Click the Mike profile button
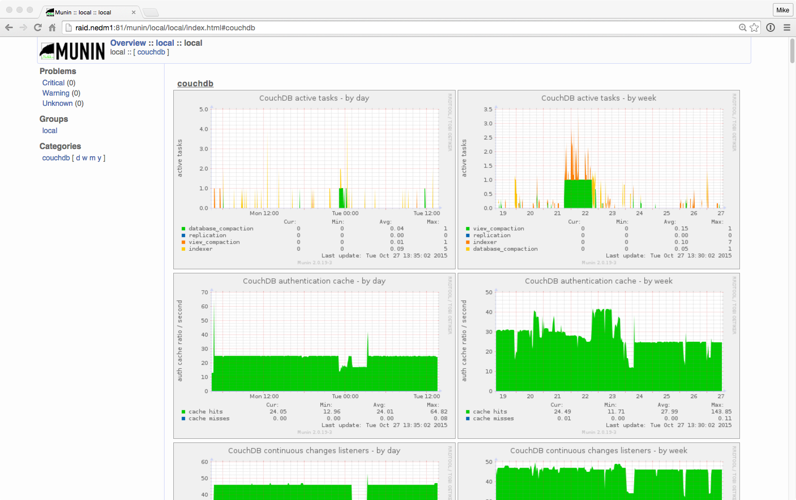Viewport: 796px width, 500px height. click(783, 10)
